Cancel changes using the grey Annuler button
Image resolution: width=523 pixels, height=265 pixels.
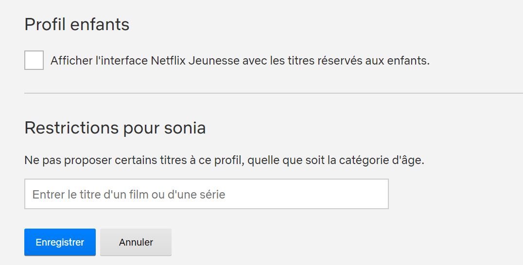point(136,242)
